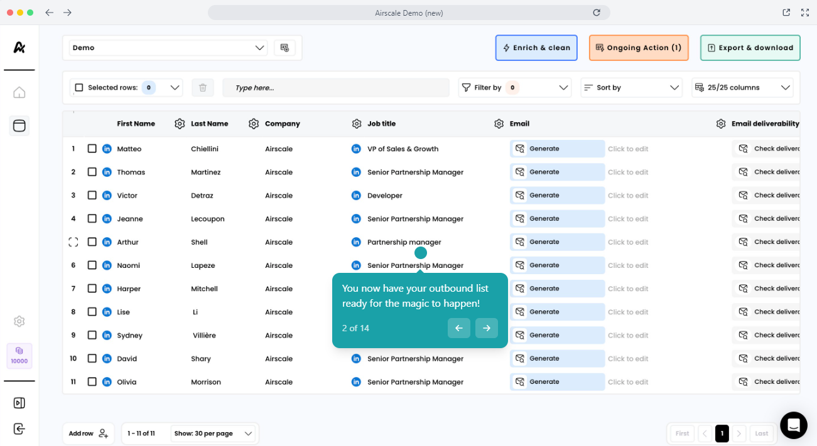This screenshot has width=817, height=446.
Task: Toggle the Selected rows master checkbox
Action: [x=79, y=88]
